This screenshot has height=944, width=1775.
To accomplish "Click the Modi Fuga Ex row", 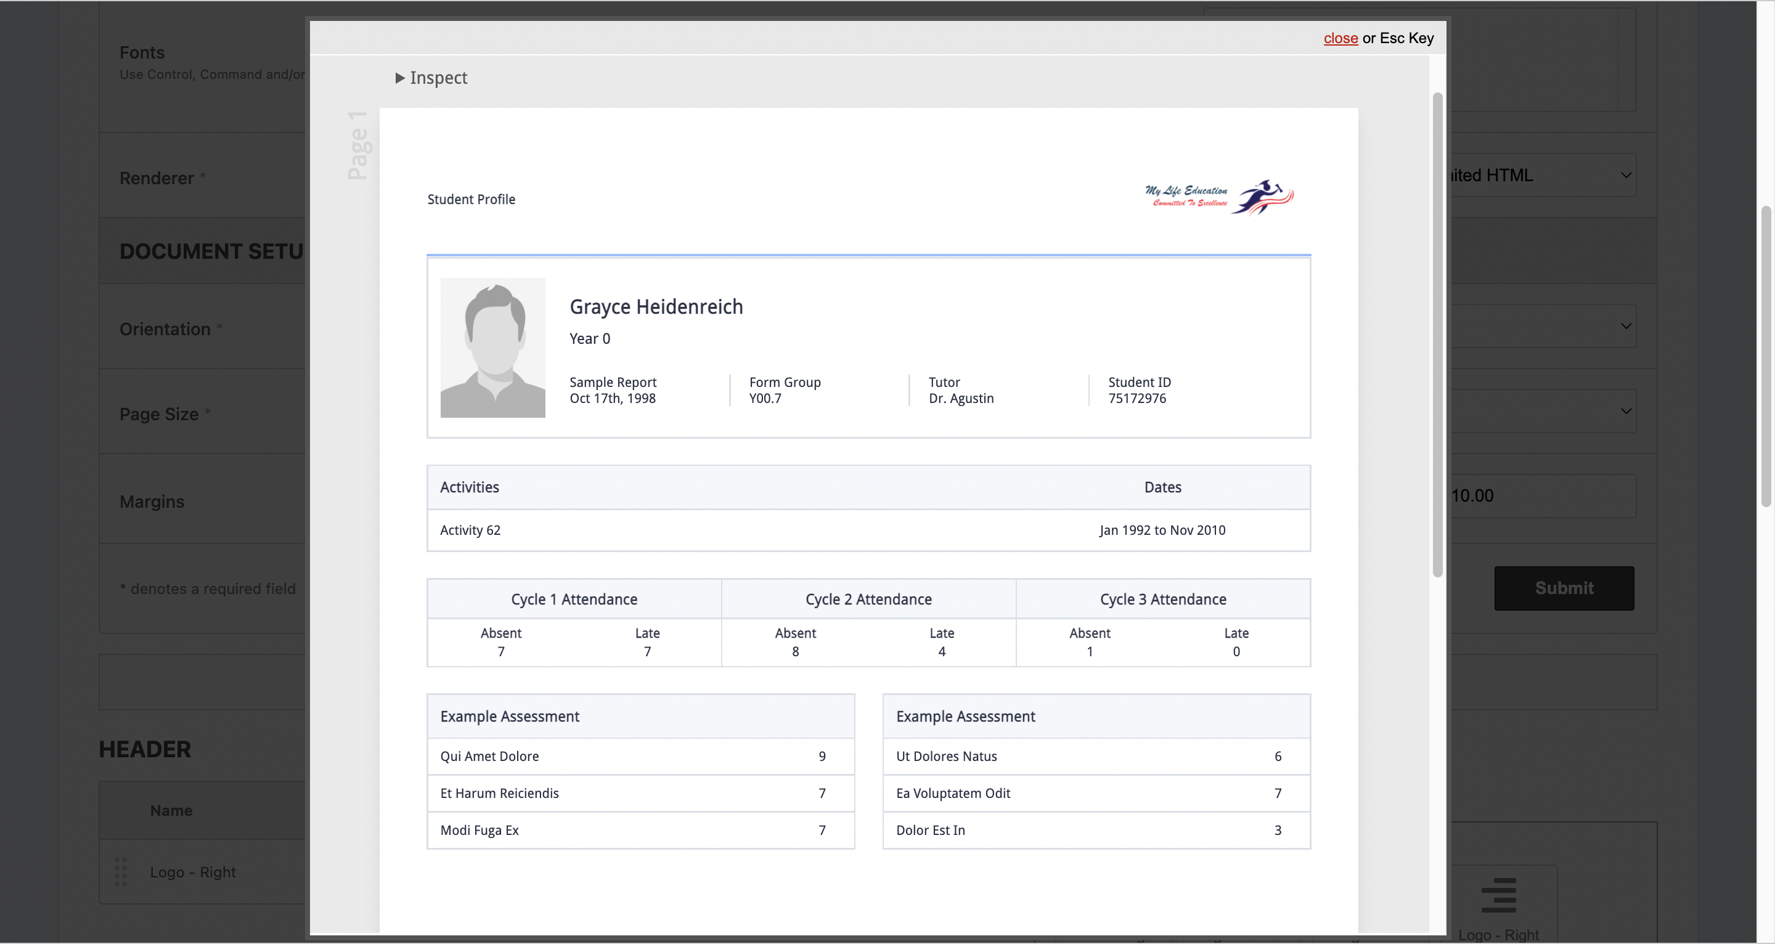I will (x=641, y=830).
